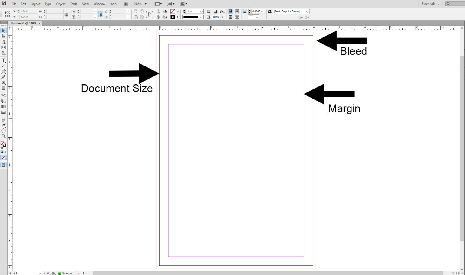Expand the corner options dropdown
This screenshot has width=465, height=275.
tap(257, 17)
